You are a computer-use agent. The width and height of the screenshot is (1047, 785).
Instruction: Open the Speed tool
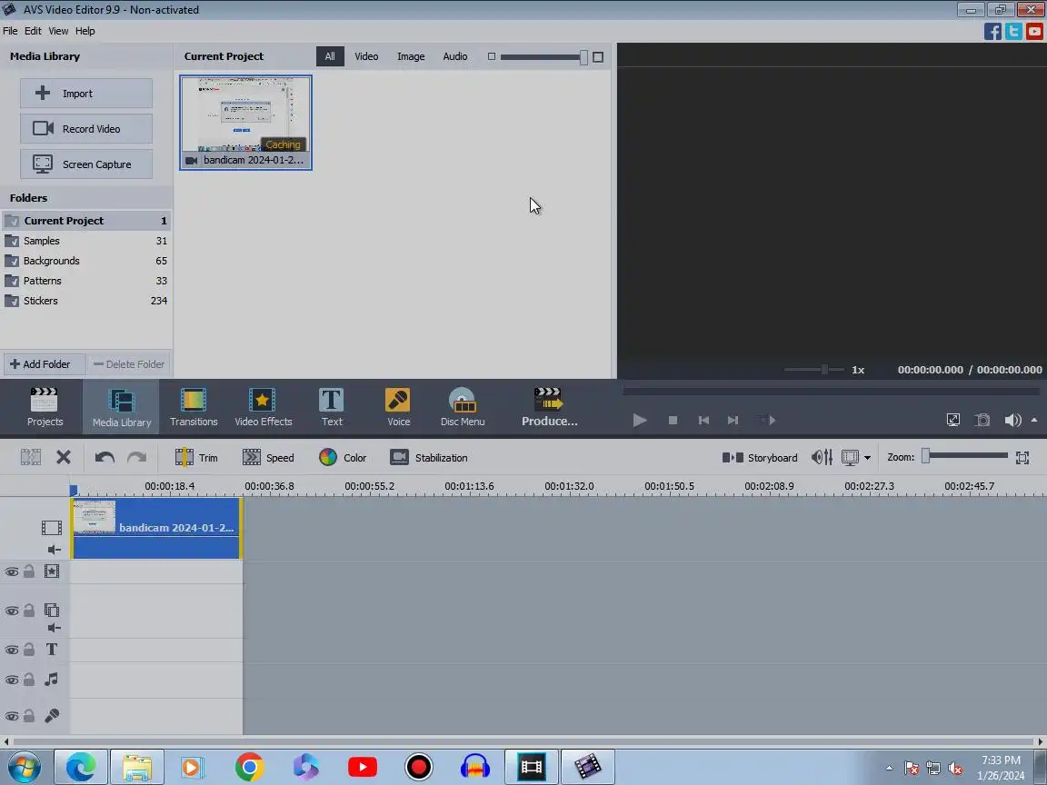pos(268,457)
